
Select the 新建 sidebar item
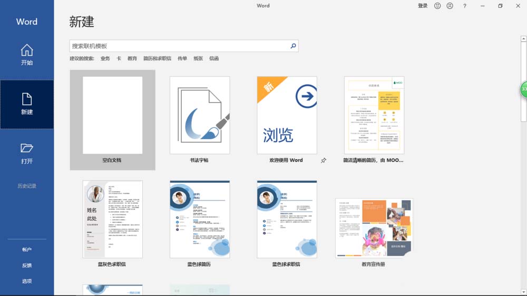[27, 104]
